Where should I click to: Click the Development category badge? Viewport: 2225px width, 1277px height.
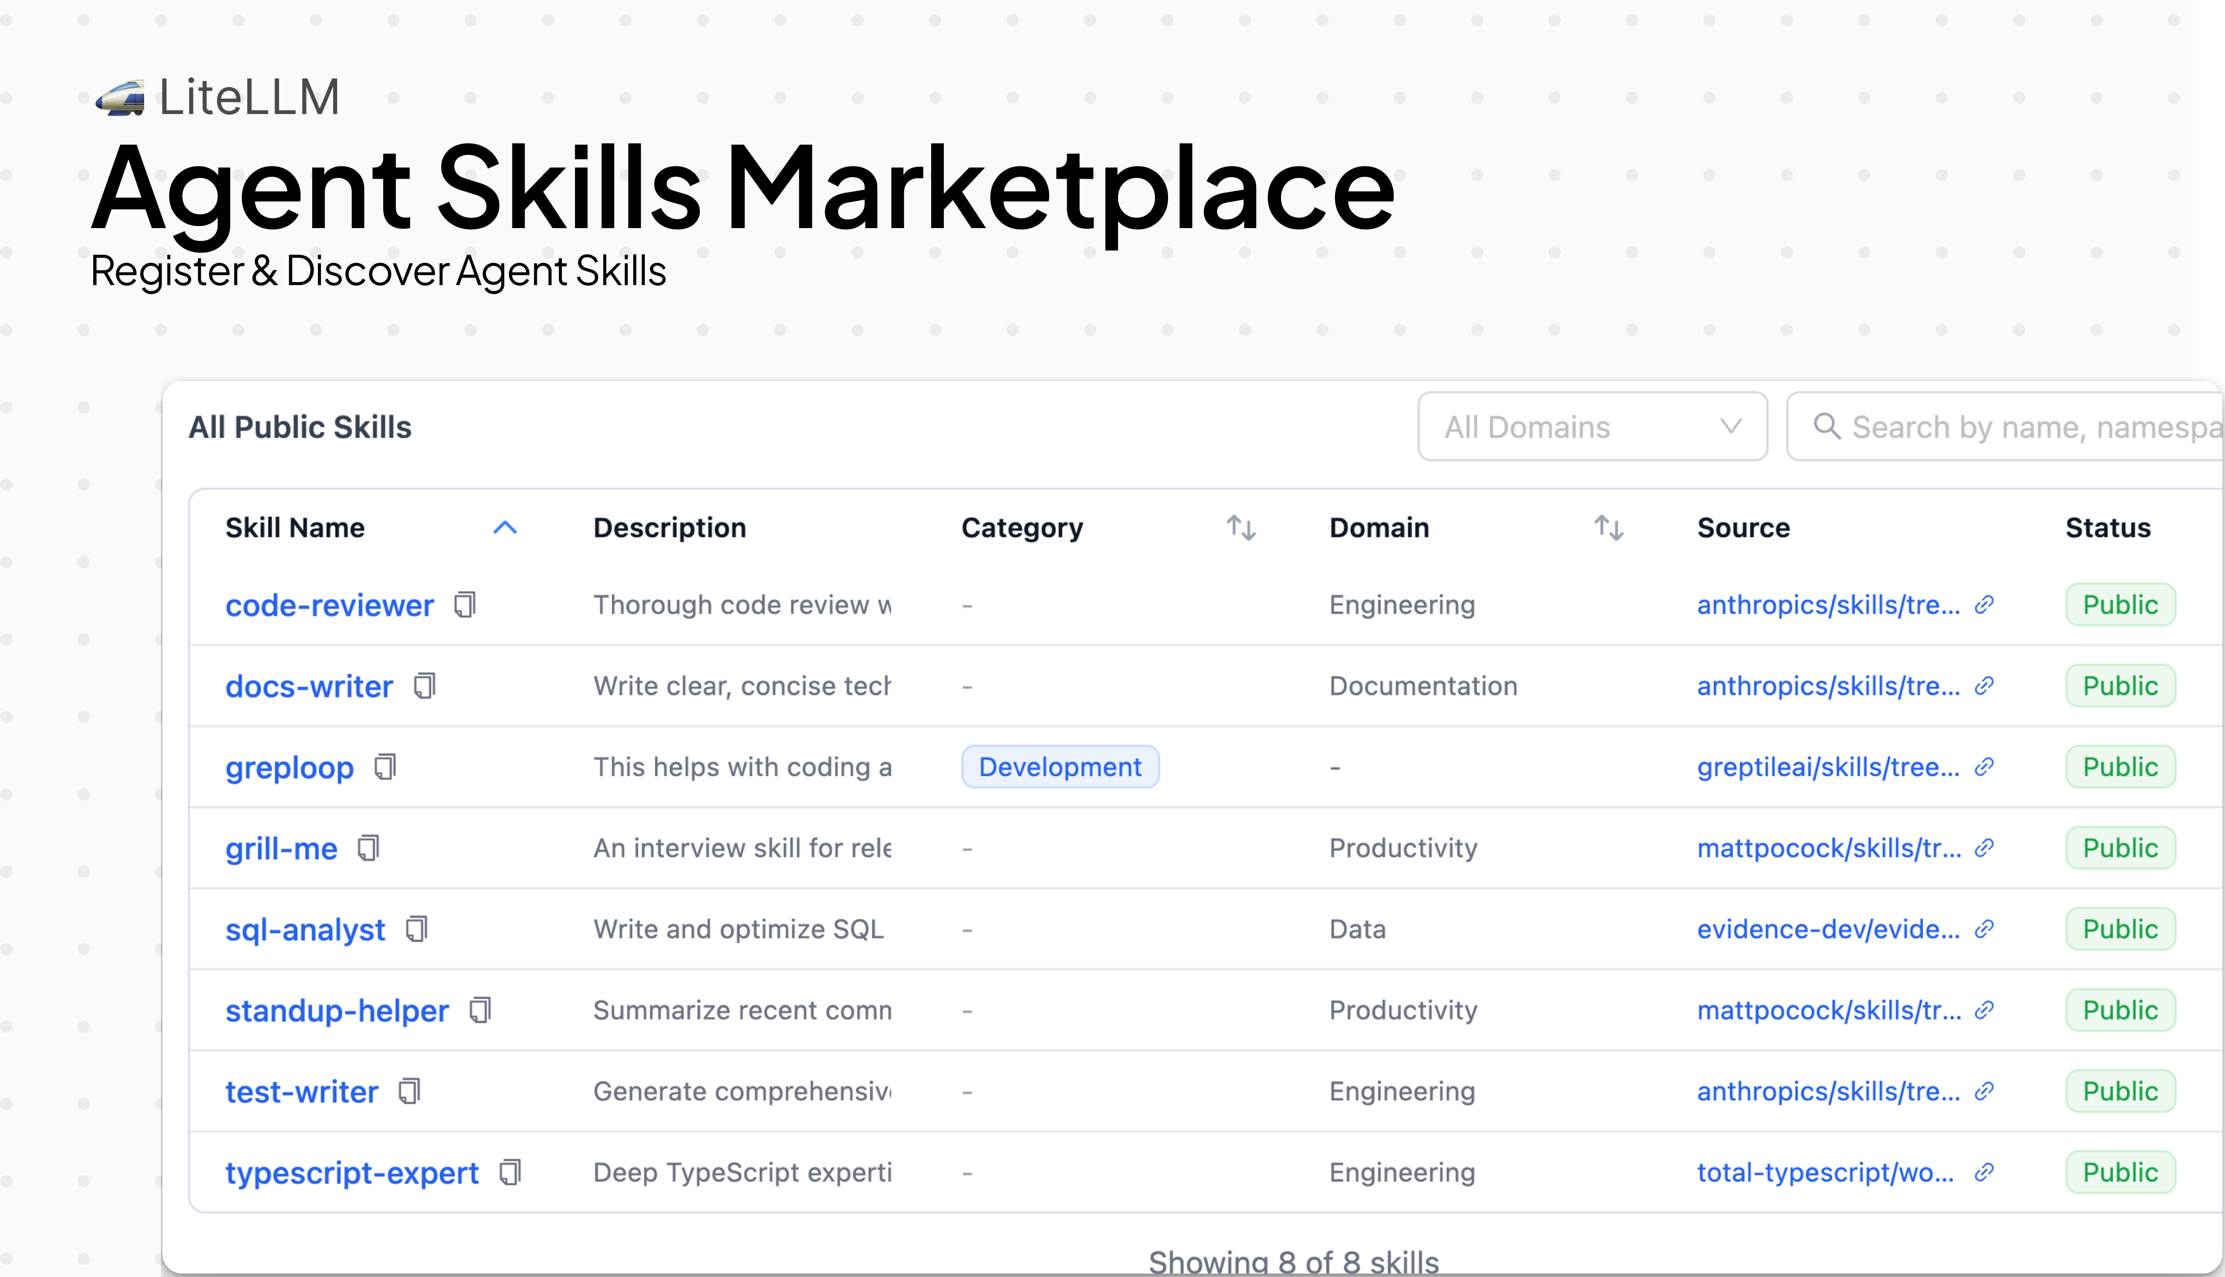(1061, 766)
